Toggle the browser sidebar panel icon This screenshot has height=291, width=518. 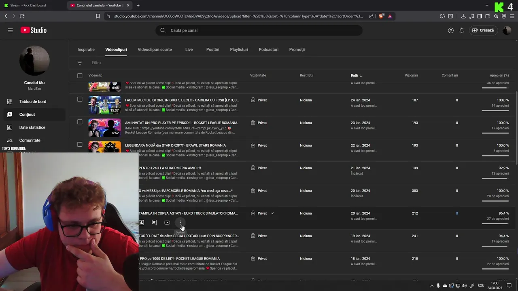[x=480, y=16]
